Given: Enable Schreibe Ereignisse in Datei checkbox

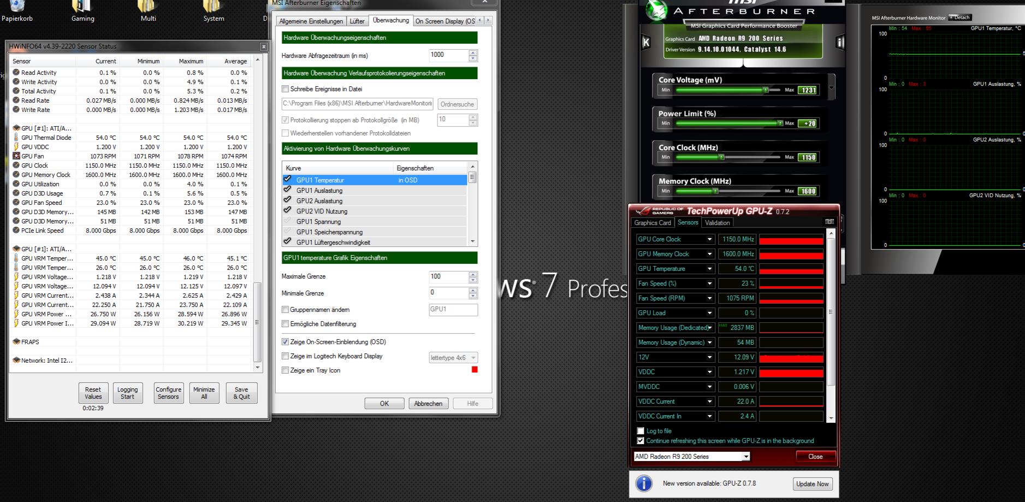Looking at the screenshot, I should [285, 88].
